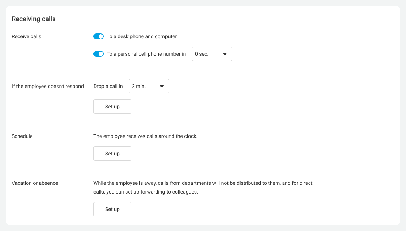Click the 'Schedule' row label
406x231 pixels.
22,136
